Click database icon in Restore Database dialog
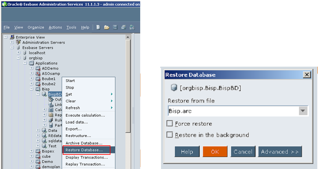Image resolution: width=318 pixels, height=169 pixels. pos(174,88)
